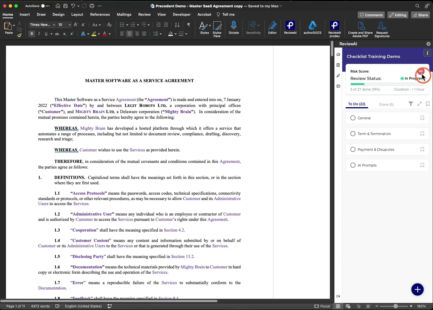
Task: Open info button in Checklist Training Demo
Action: click(427, 53)
